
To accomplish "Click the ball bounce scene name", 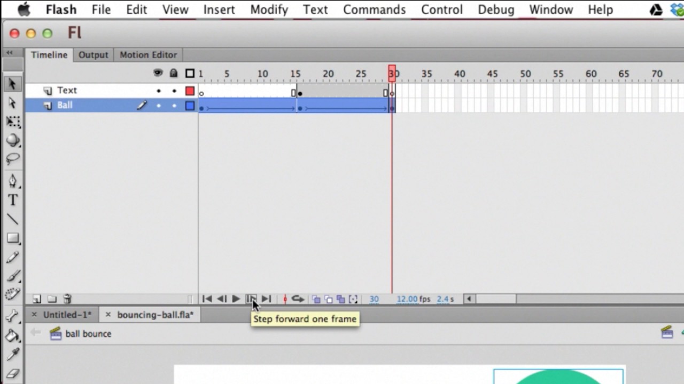I will point(88,334).
